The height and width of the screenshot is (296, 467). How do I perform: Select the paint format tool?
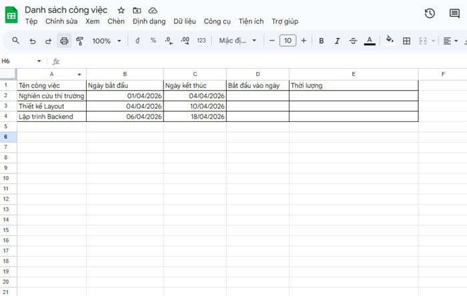80,41
